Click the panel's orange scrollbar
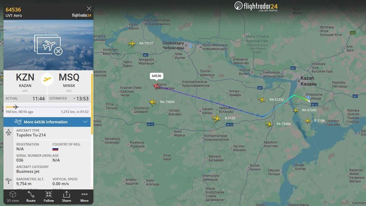 click(92, 104)
